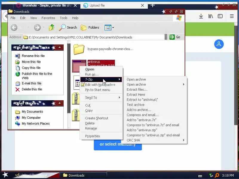The width and height of the screenshot is (239, 179).
Task: Expand the CRC SHA submenu
Action: click(x=155, y=140)
